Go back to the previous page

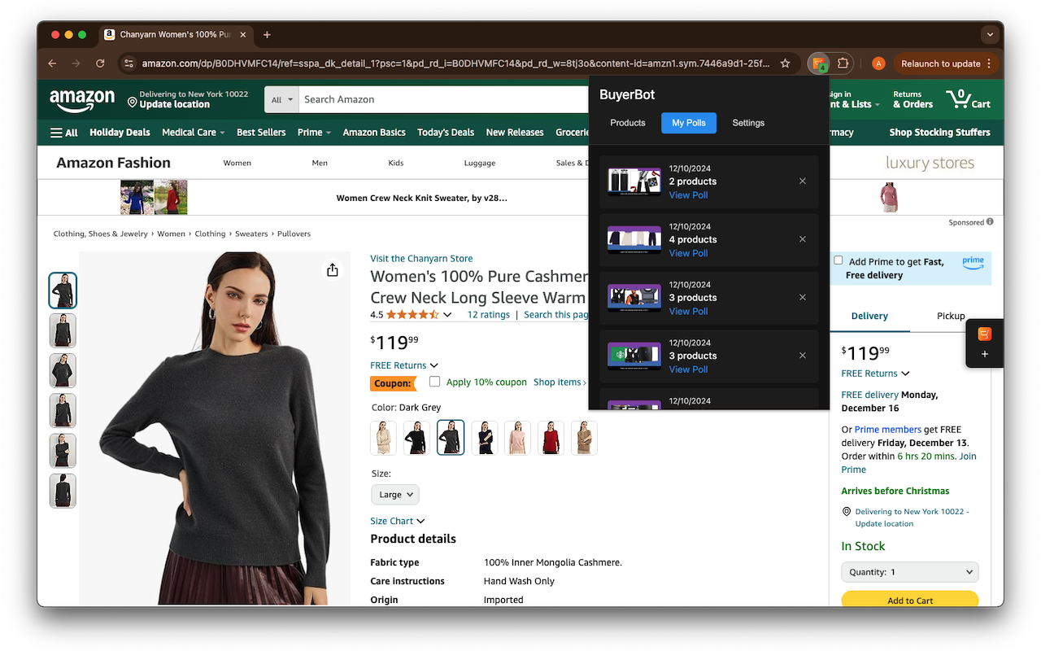[x=52, y=63]
